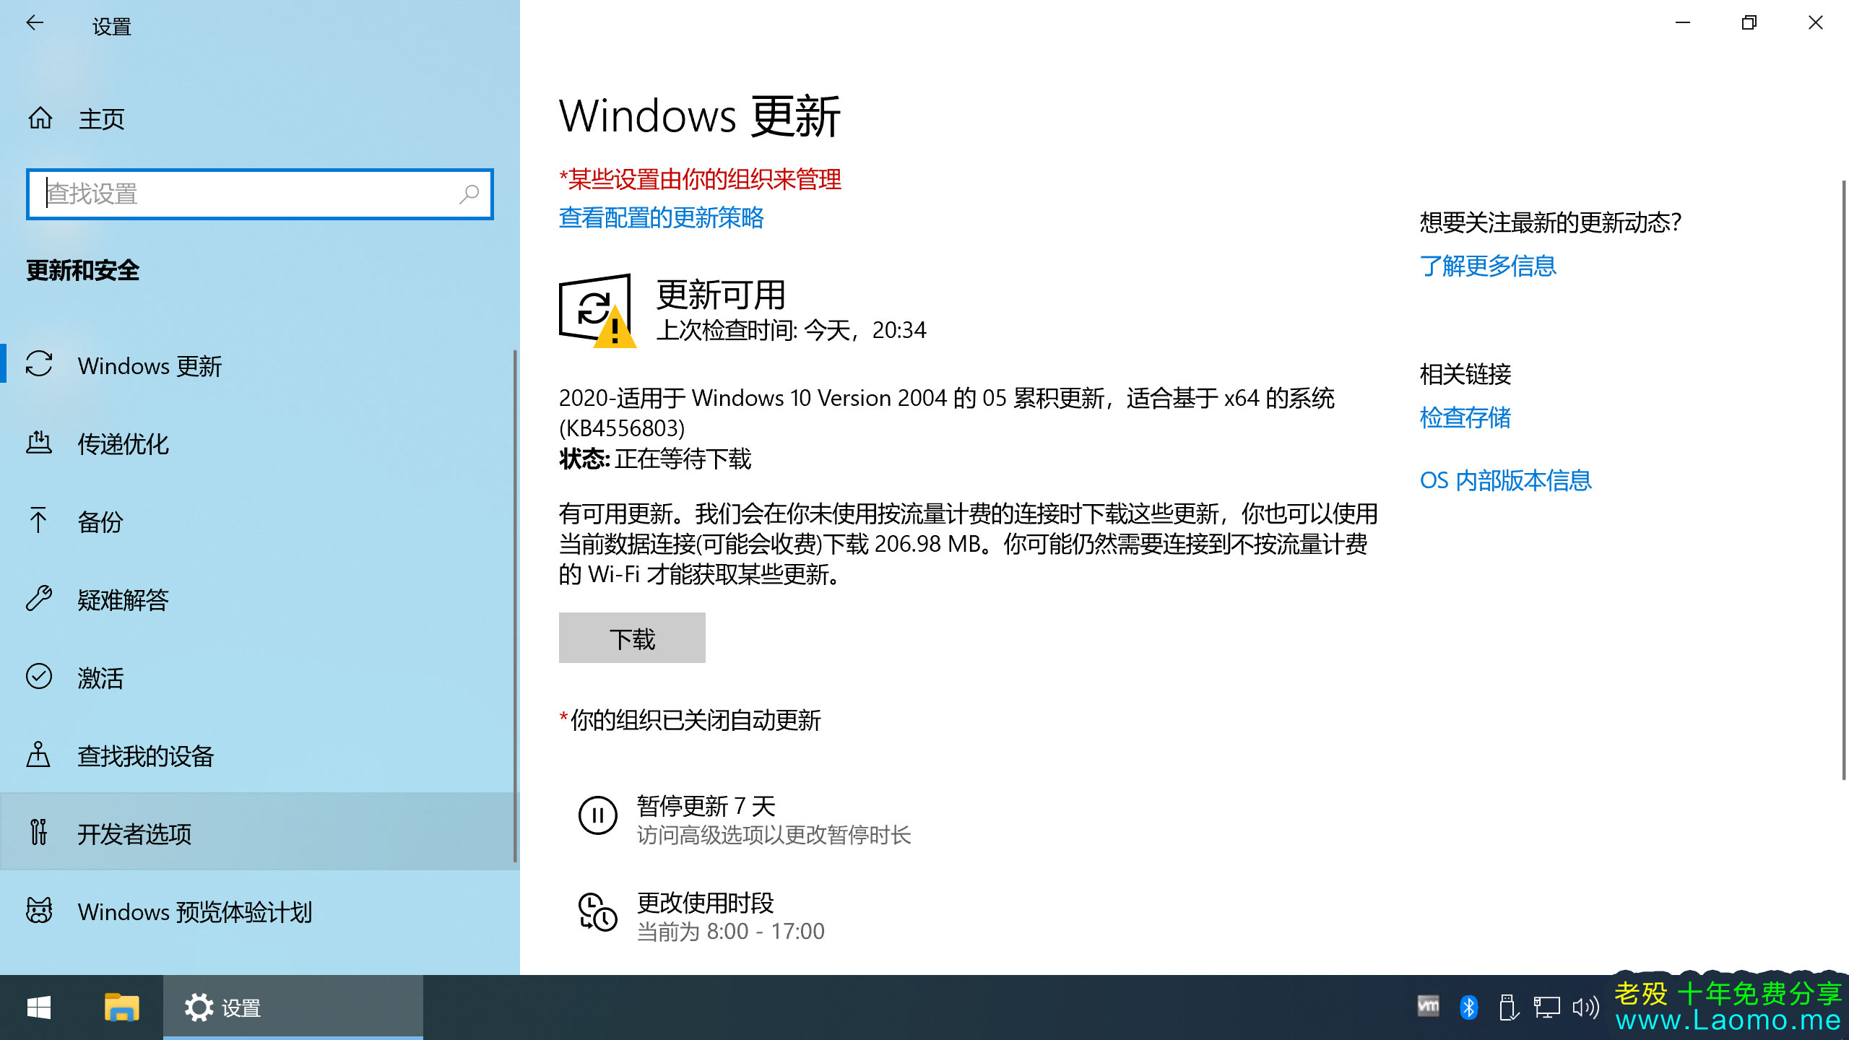
Task: Click the 设置 taskbar button
Action: [293, 1007]
